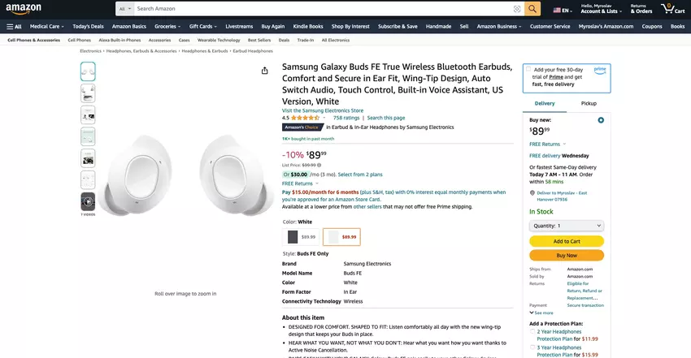The height and width of the screenshot is (358, 691).
Task: Check the 2 Year Headphones Protection Plan
Action: pos(532,332)
